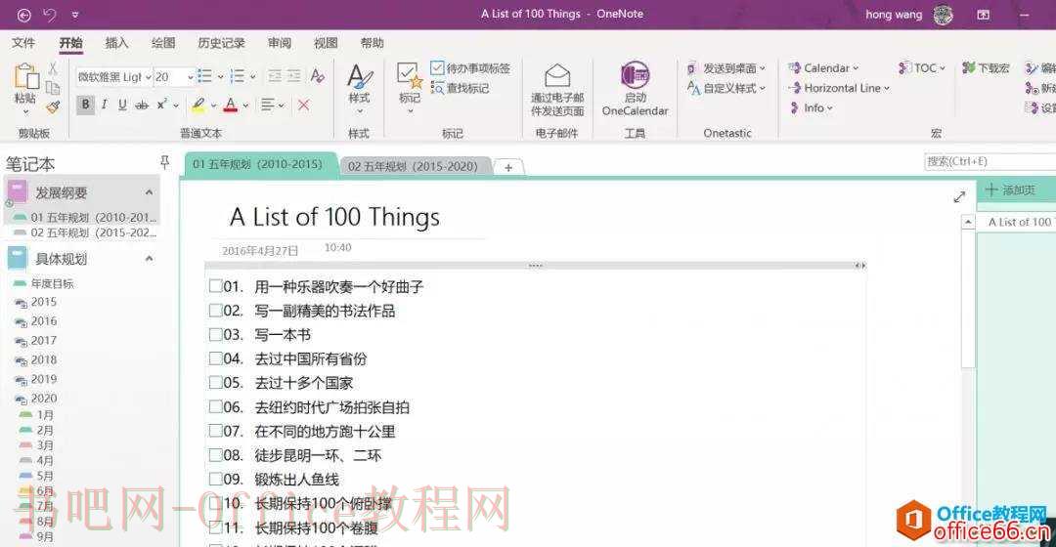The height and width of the screenshot is (547, 1056).
Task: Click the numbered list icon
Action: 237,76
